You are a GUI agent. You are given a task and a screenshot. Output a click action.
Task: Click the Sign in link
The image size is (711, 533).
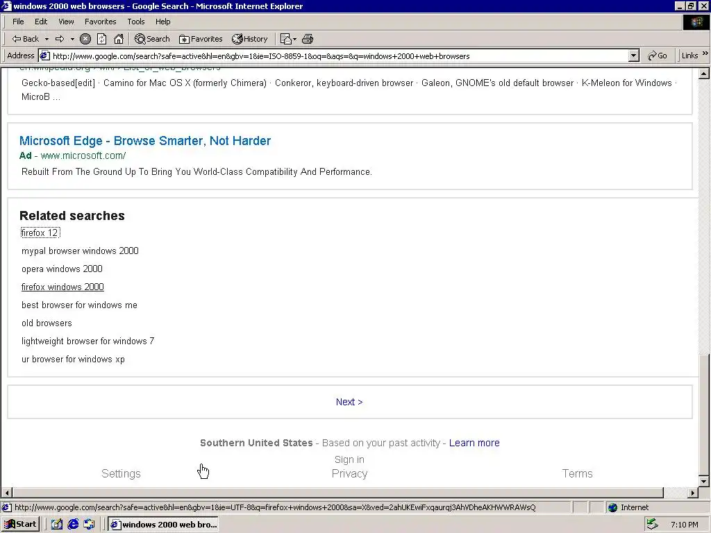[349, 459]
